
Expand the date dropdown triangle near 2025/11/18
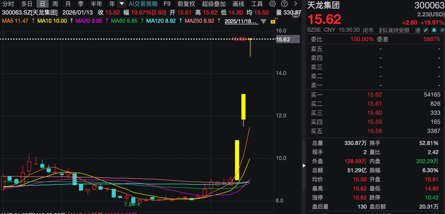263,21
